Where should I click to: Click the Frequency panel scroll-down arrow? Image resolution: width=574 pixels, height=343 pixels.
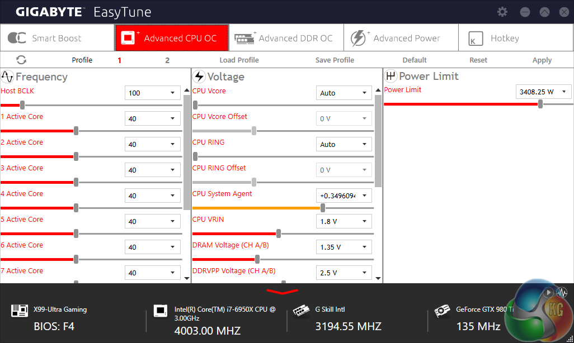tap(187, 278)
